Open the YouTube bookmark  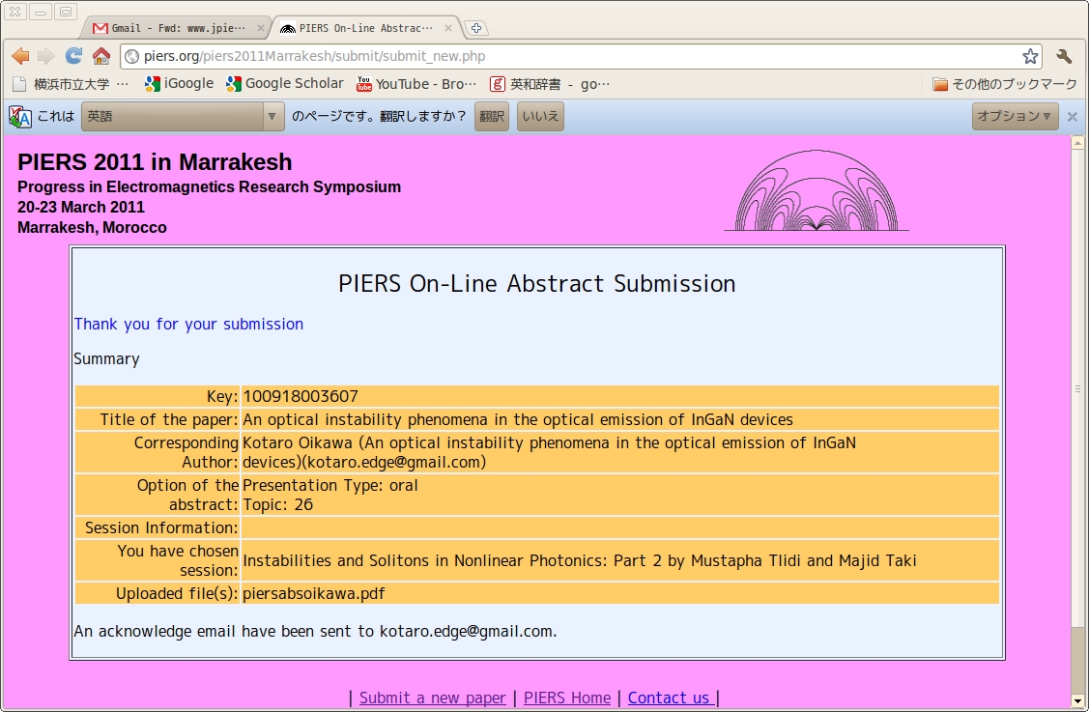416,84
